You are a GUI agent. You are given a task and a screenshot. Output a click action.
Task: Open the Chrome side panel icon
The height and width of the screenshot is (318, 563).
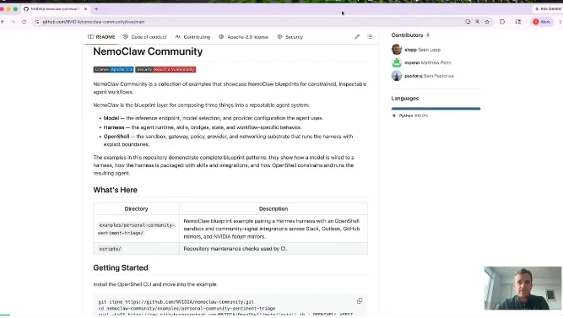click(517, 22)
